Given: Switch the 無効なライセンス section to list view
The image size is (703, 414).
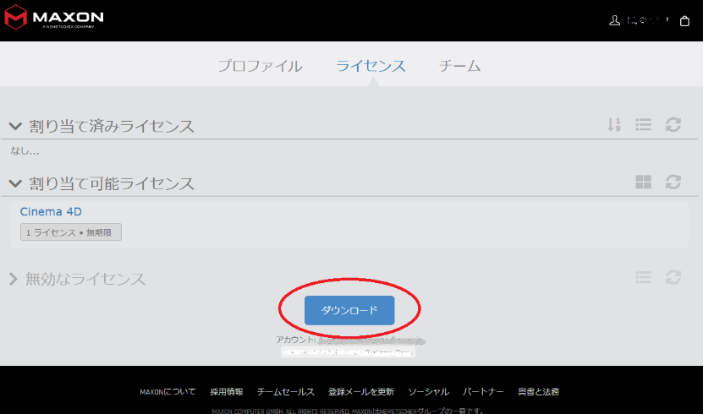Looking at the screenshot, I should click(x=644, y=277).
